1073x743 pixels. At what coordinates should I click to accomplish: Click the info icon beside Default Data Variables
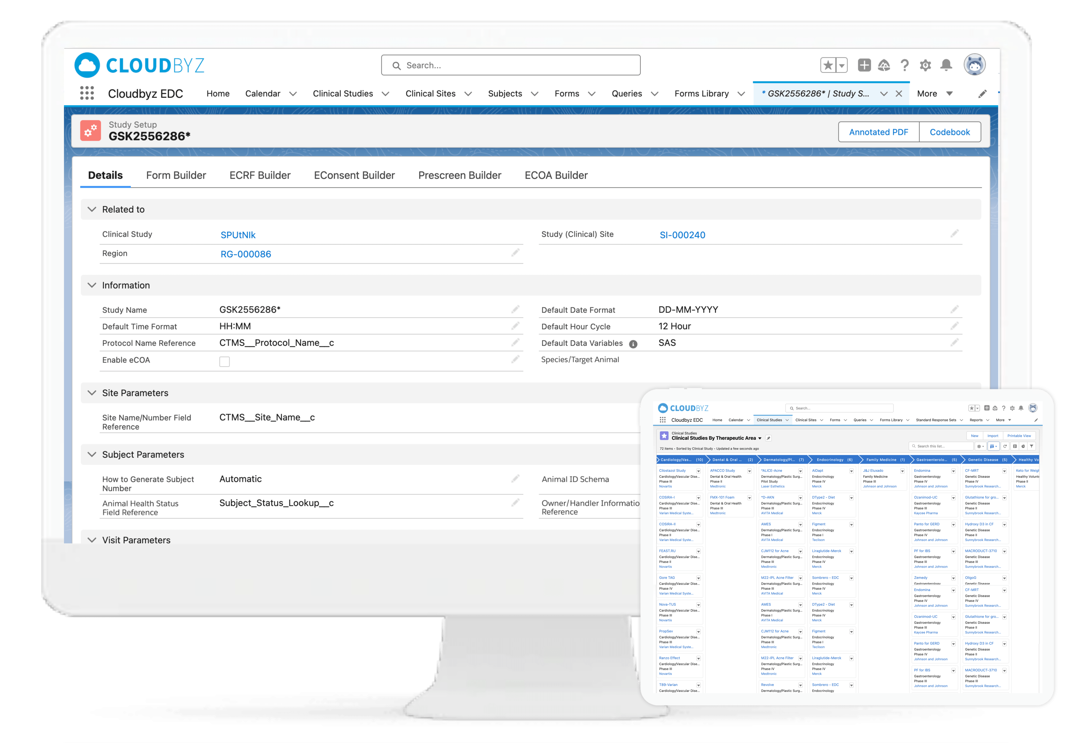tap(633, 344)
